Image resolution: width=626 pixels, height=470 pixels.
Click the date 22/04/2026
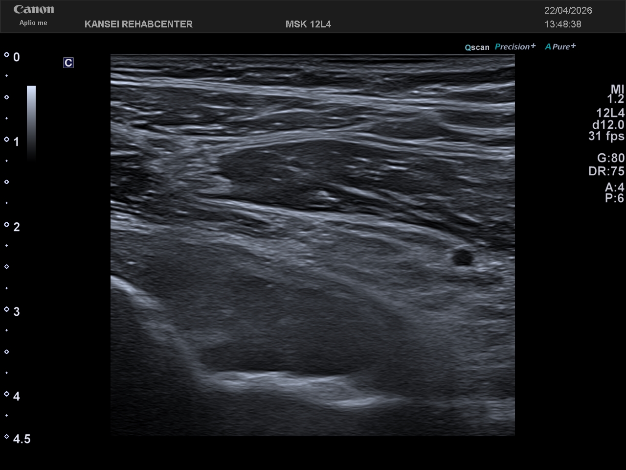coord(568,10)
